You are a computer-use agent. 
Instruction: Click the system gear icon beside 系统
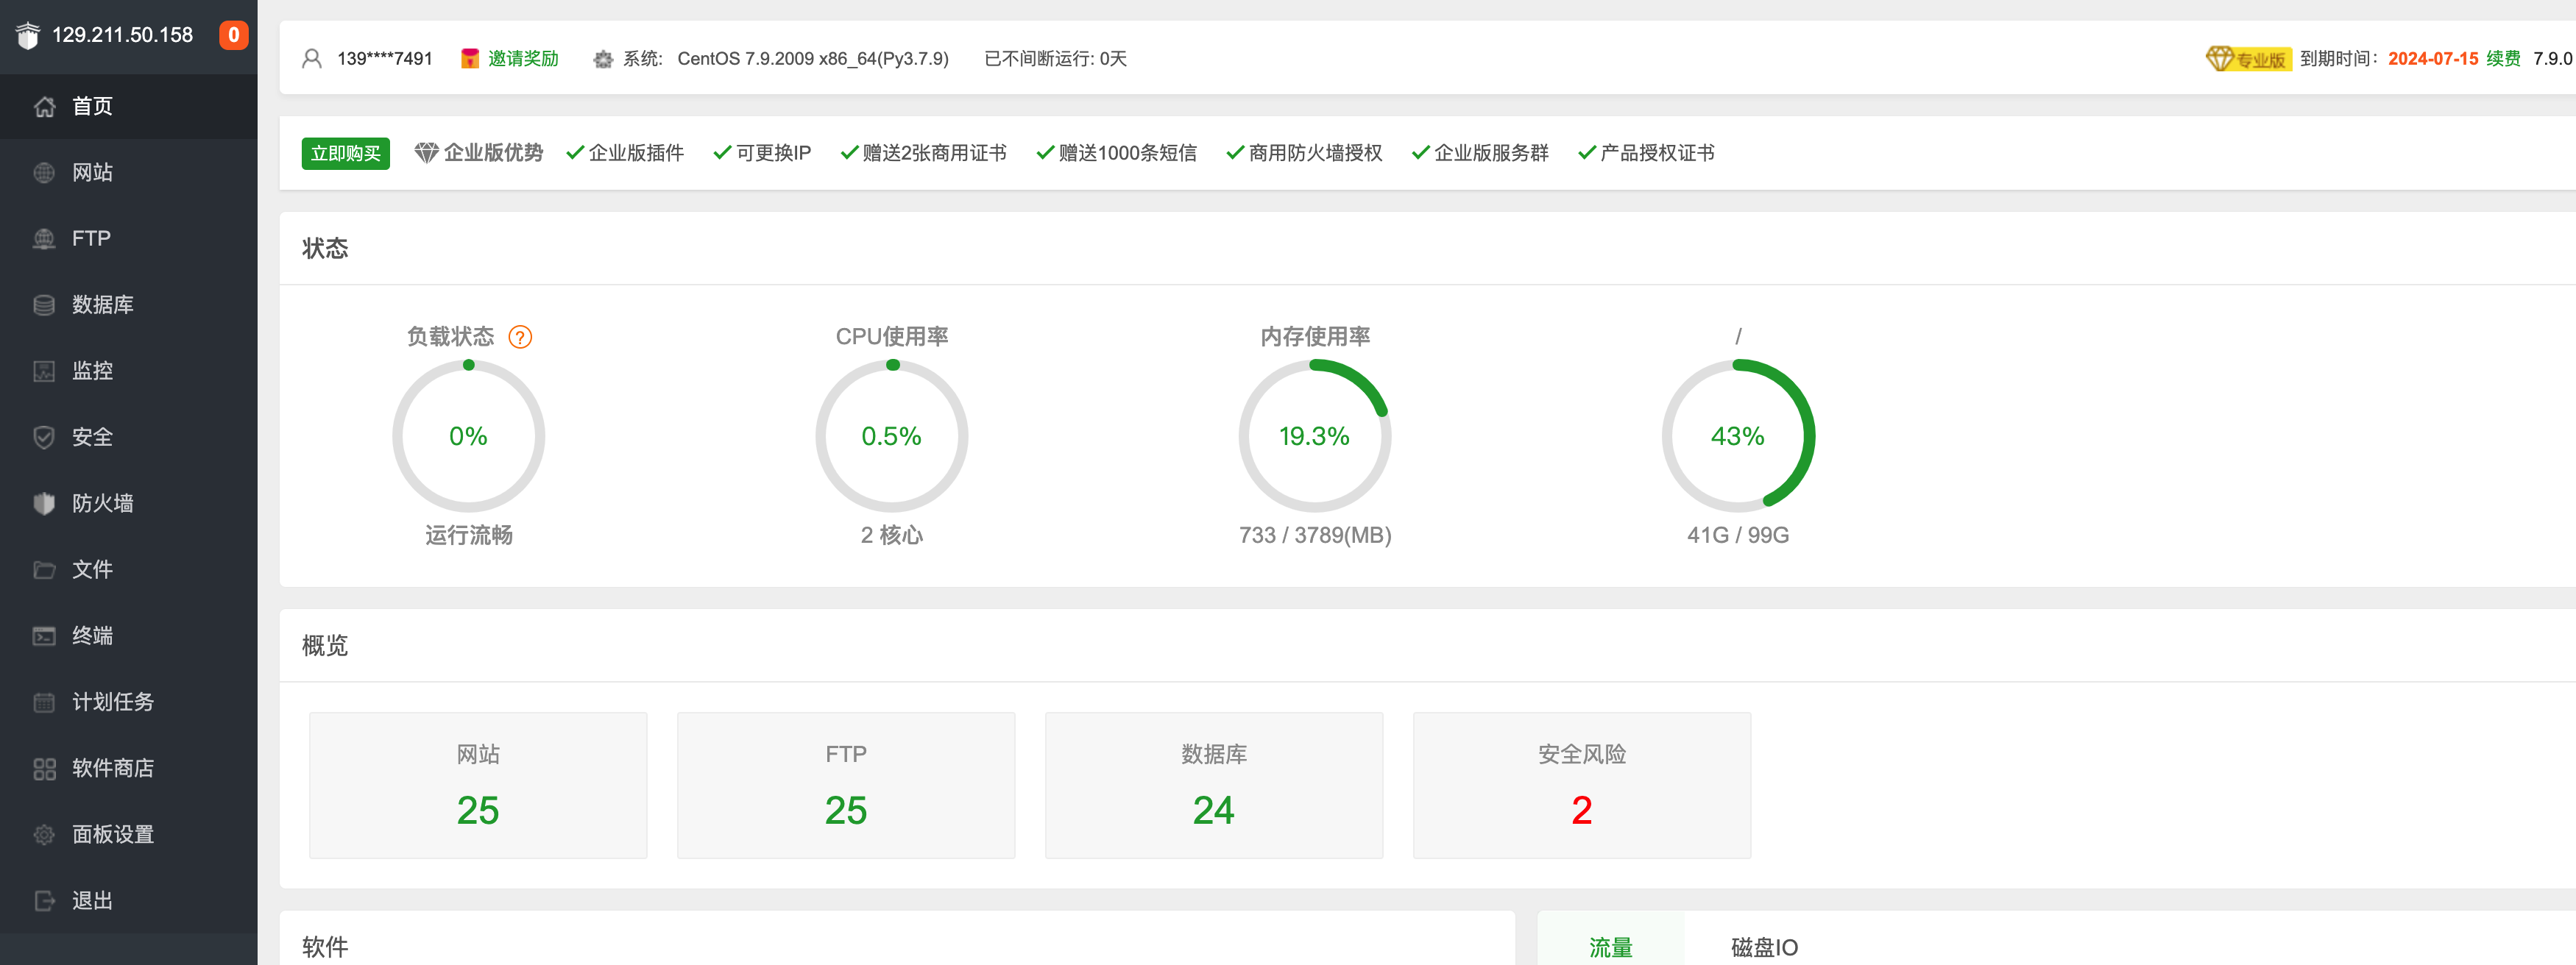tap(603, 59)
